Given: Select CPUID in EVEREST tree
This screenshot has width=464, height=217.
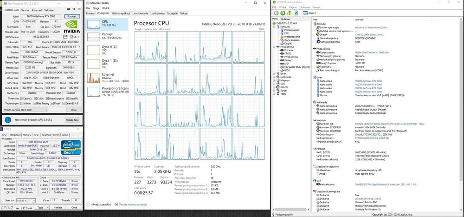Looking at the screenshot, I should (288, 53).
